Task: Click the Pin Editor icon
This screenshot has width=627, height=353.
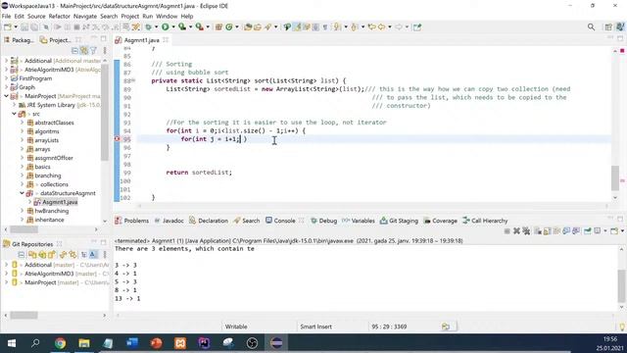Action: [x=417, y=27]
